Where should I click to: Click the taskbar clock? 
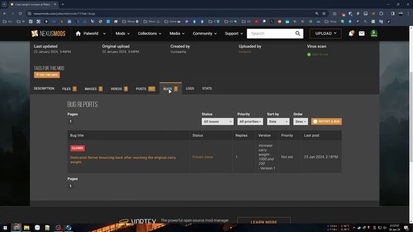(394, 227)
